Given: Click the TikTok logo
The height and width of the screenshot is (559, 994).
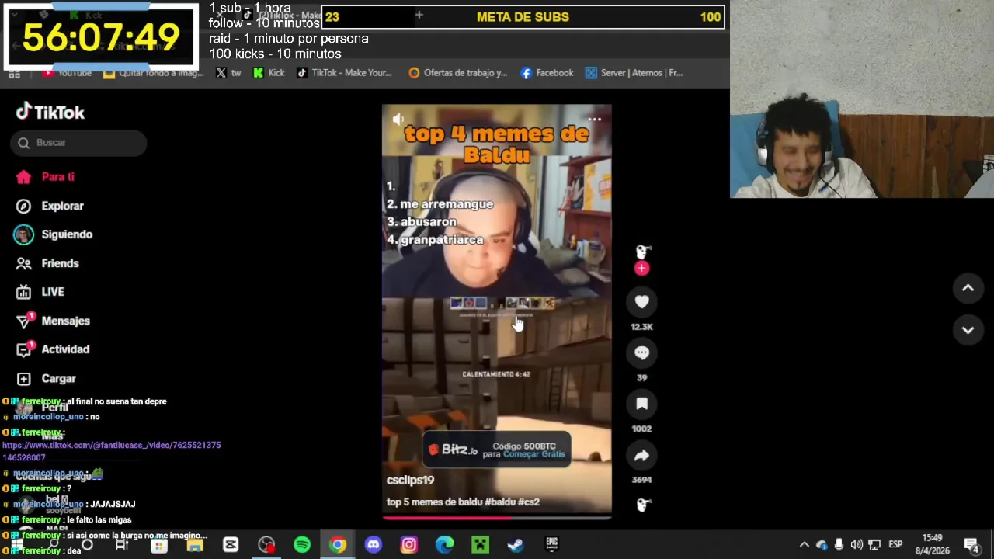Looking at the screenshot, I should (50, 113).
